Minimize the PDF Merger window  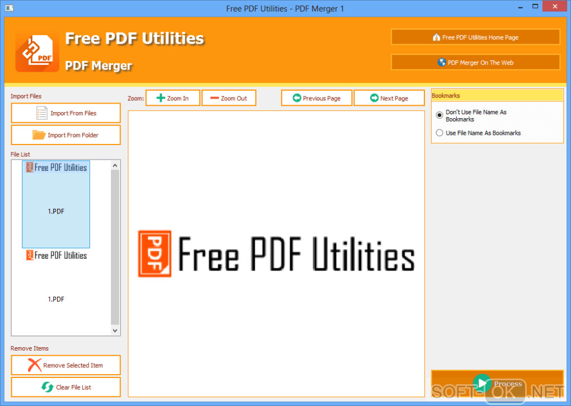pyautogui.click(x=521, y=7)
